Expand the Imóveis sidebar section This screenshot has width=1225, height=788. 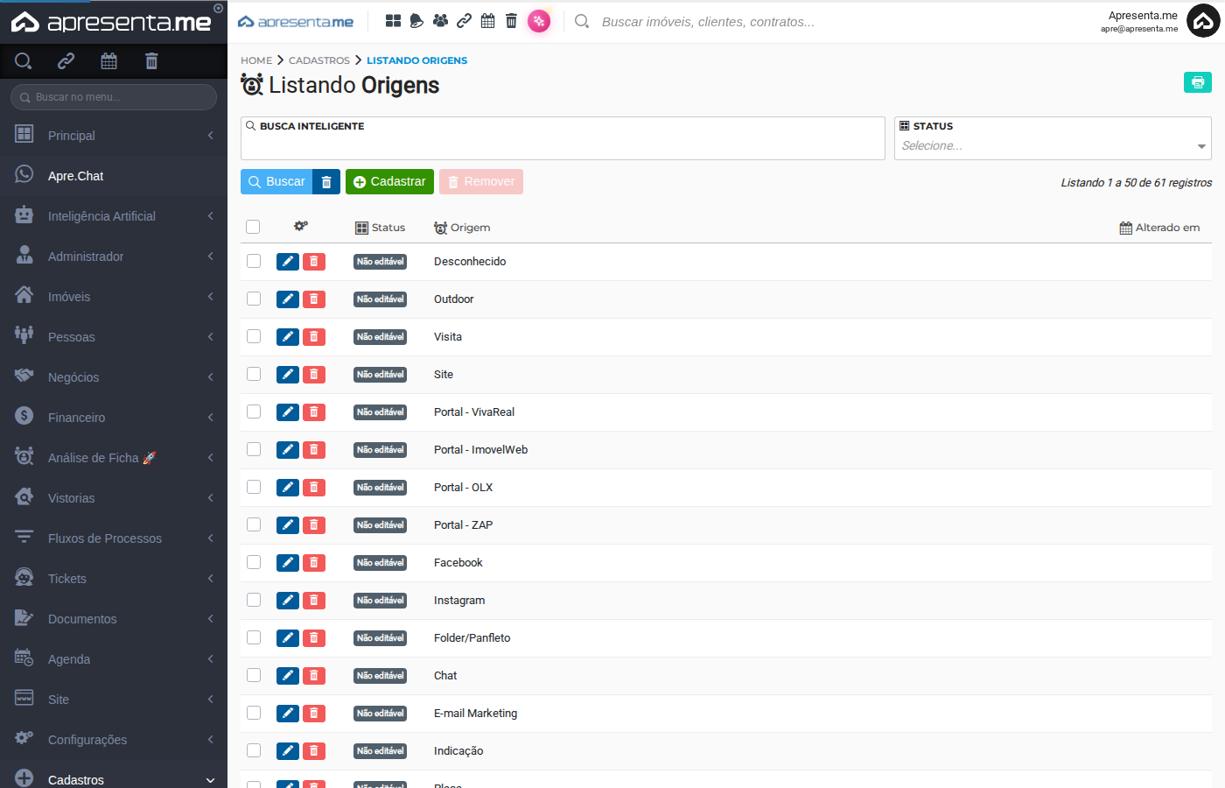click(114, 297)
